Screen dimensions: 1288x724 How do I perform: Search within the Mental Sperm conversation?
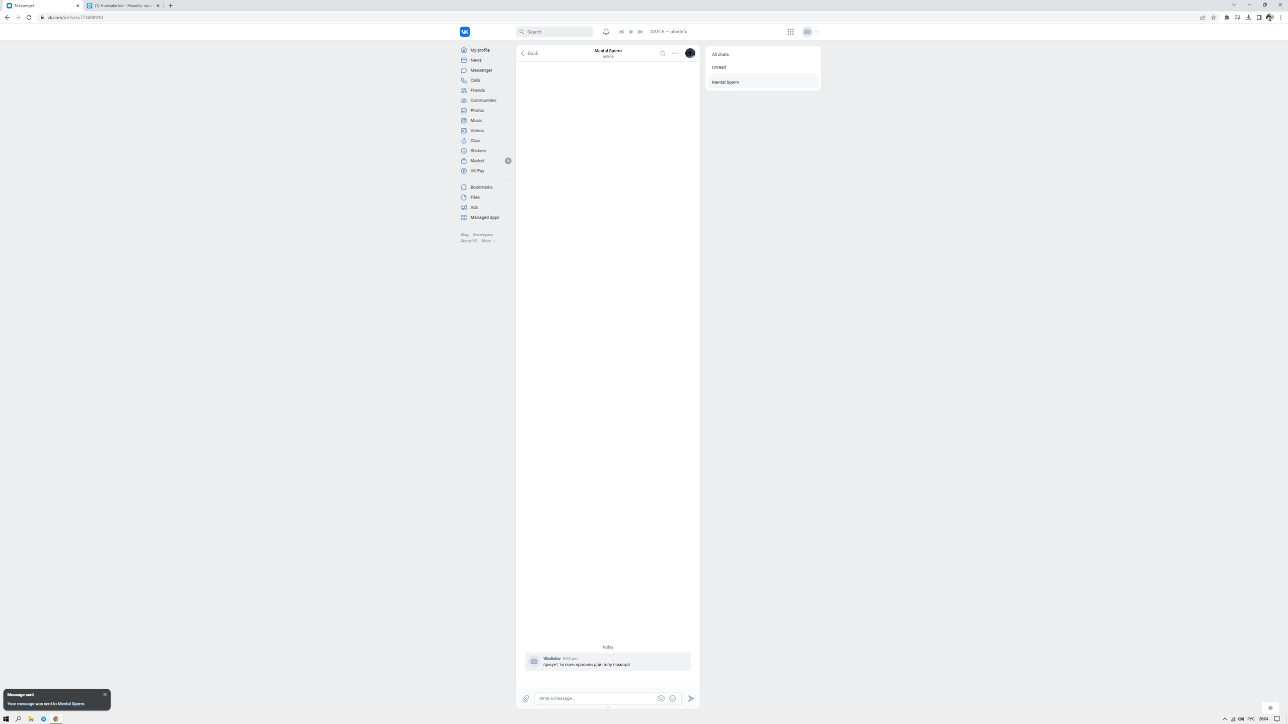pyautogui.click(x=663, y=53)
